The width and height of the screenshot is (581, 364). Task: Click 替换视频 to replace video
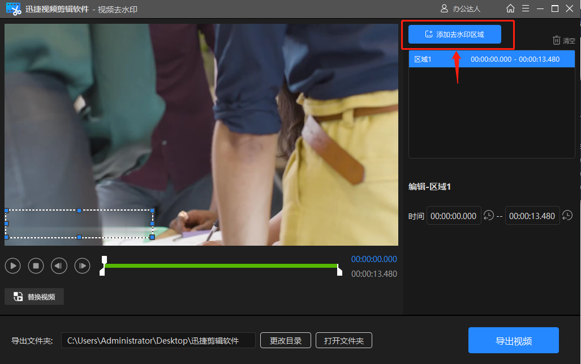[34, 297]
